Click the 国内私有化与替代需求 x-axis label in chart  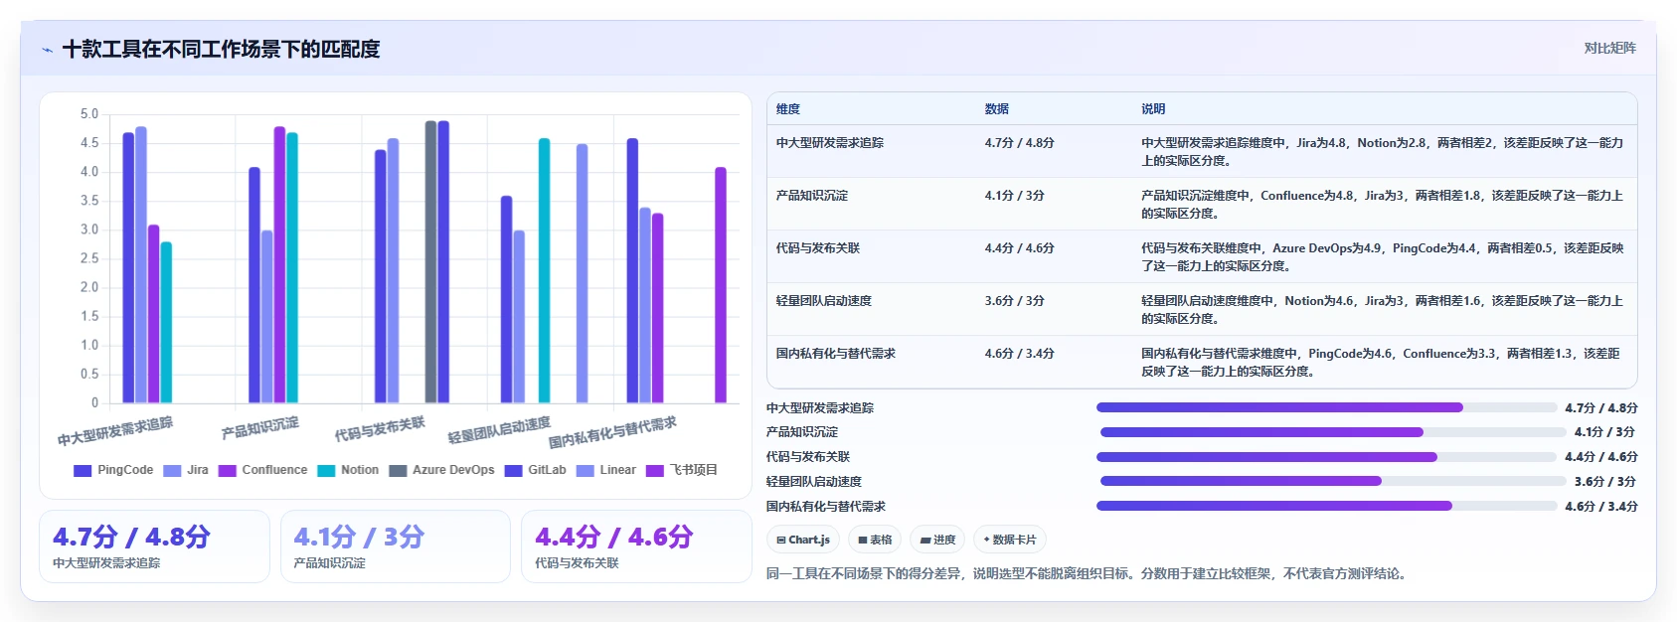(x=613, y=431)
